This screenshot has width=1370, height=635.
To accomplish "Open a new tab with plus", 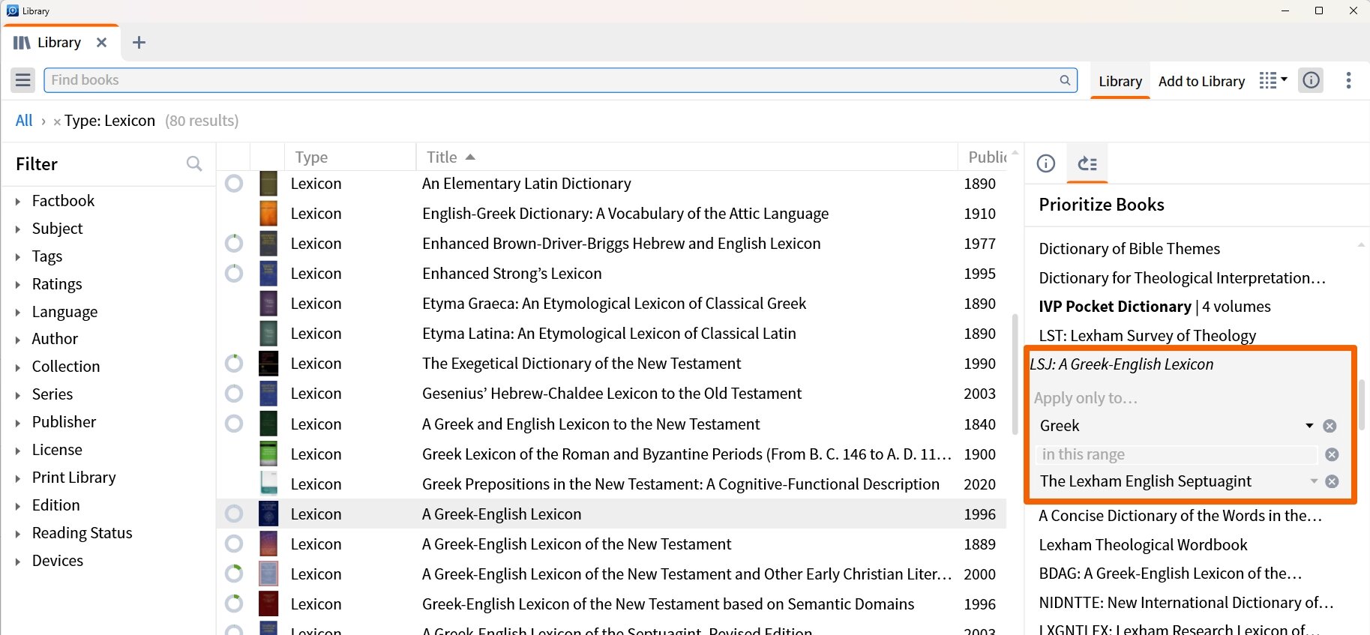I will pyautogui.click(x=139, y=43).
